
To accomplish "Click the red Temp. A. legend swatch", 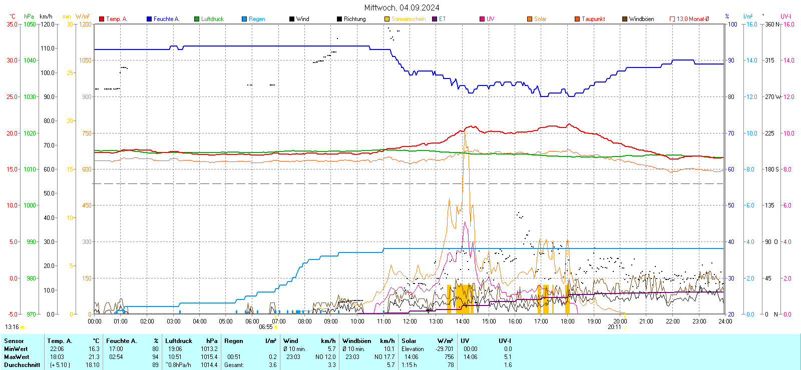I will click(102, 19).
